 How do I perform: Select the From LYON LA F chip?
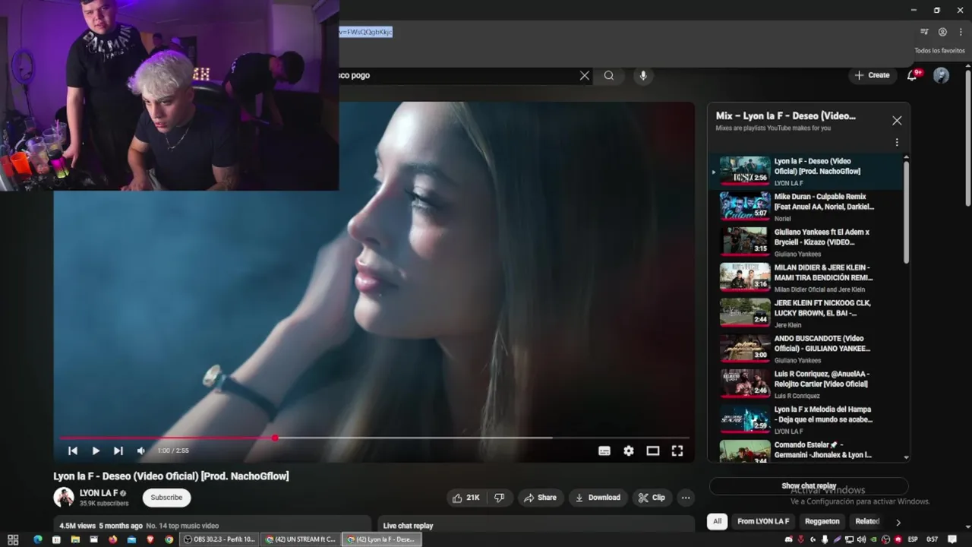763,521
